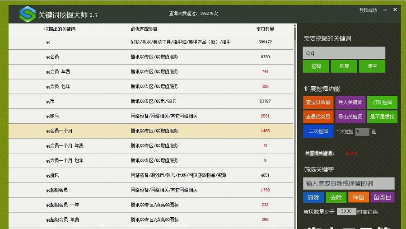
Task: Click the 宝贝数量 column header
Action: point(265,29)
